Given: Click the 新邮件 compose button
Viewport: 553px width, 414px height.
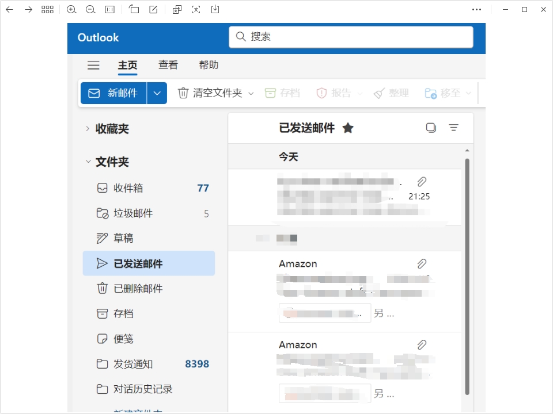Looking at the screenshot, I should click(113, 93).
